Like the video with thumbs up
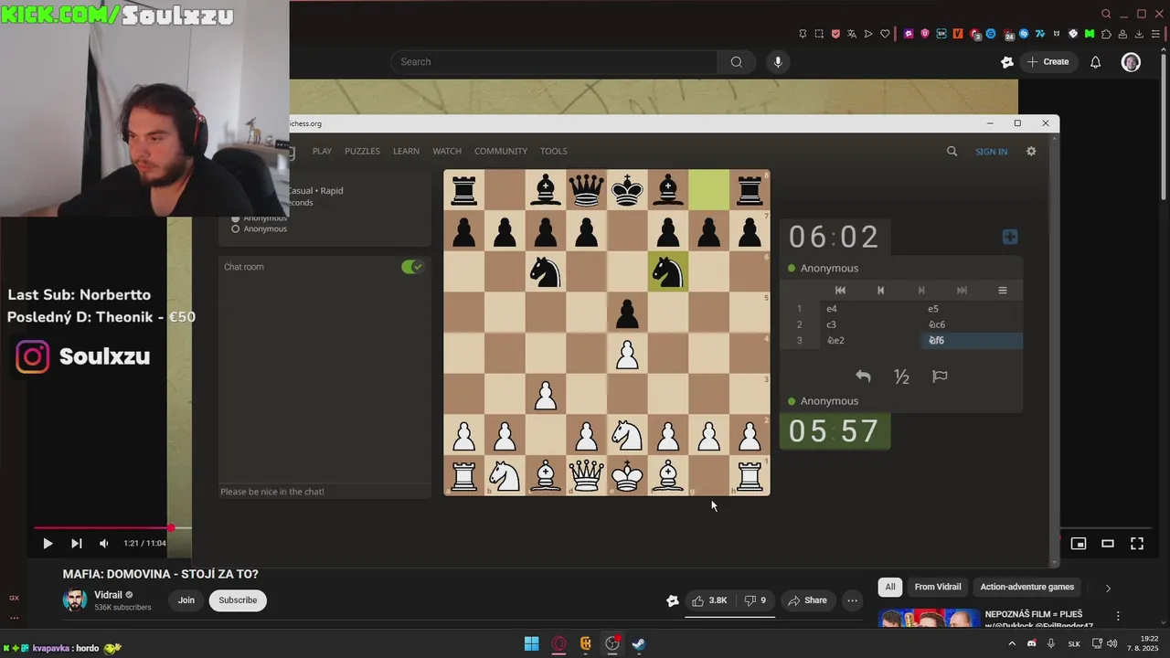The image size is (1170, 658). tap(709, 600)
